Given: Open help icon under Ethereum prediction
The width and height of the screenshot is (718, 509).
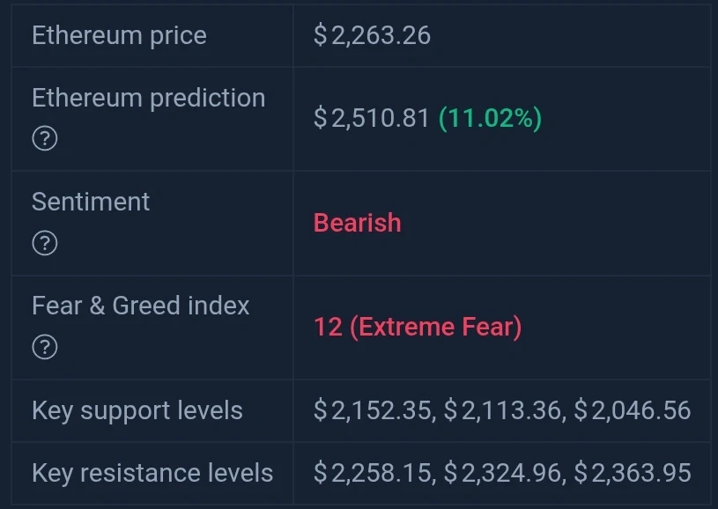Looking at the screenshot, I should (45, 138).
